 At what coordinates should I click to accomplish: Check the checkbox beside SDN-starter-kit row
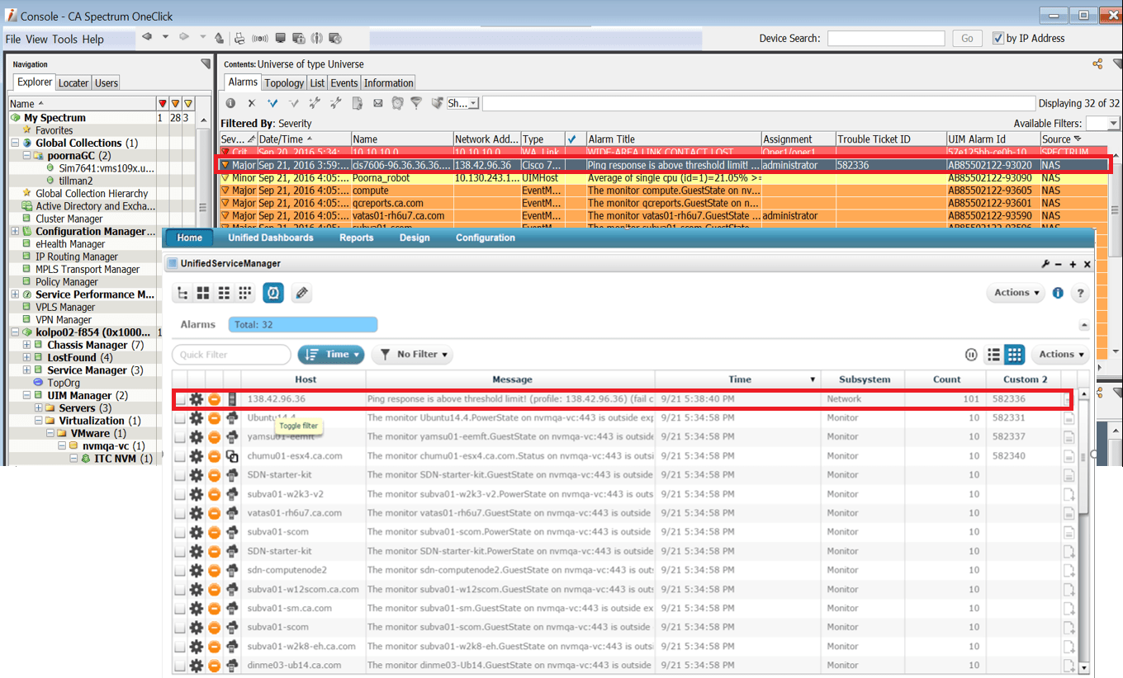[178, 474]
